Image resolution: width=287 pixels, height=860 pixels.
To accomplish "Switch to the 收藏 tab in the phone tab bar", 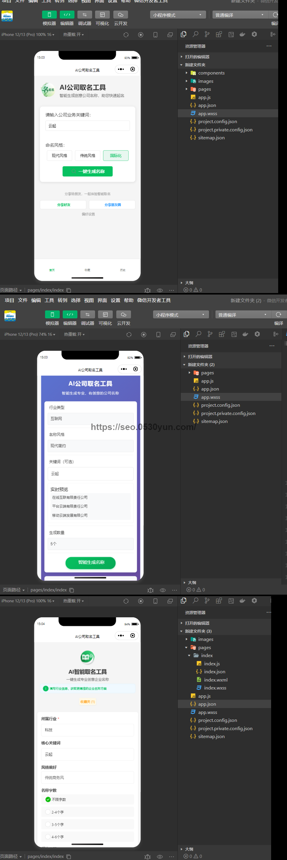I will 87,270.
